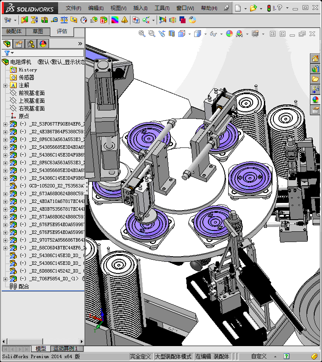This screenshot has width=322, height=362.
Task: Click 自定义 units in status bar
Action: [259, 356]
